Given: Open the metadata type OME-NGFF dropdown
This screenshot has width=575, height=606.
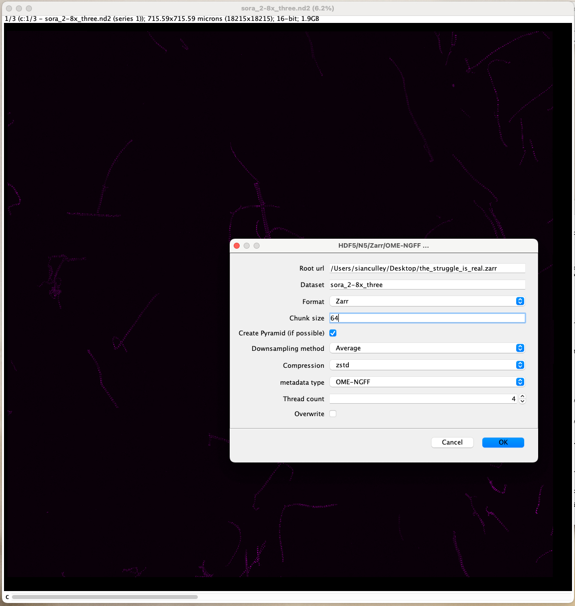Looking at the screenshot, I should click(427, 382).
